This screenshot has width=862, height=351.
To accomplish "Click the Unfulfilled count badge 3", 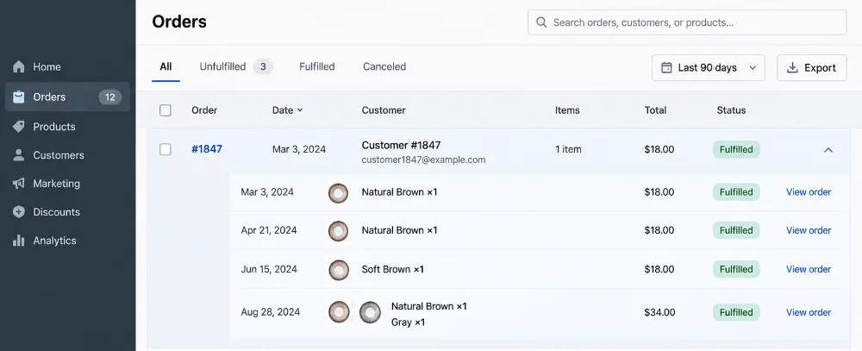I will click(263, 66).
